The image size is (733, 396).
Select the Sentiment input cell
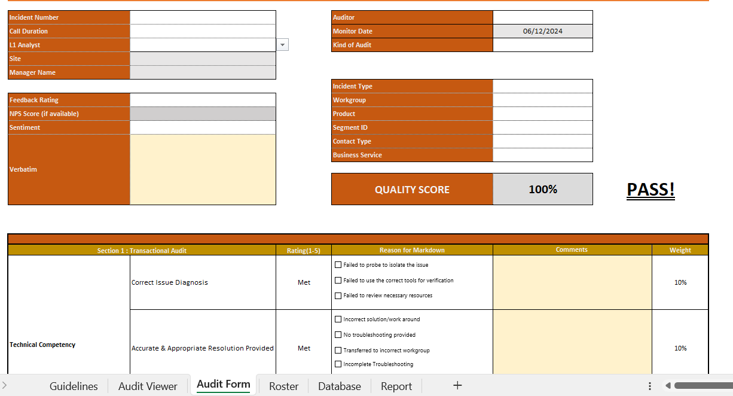pyautogui.click(x=203, y=127)
